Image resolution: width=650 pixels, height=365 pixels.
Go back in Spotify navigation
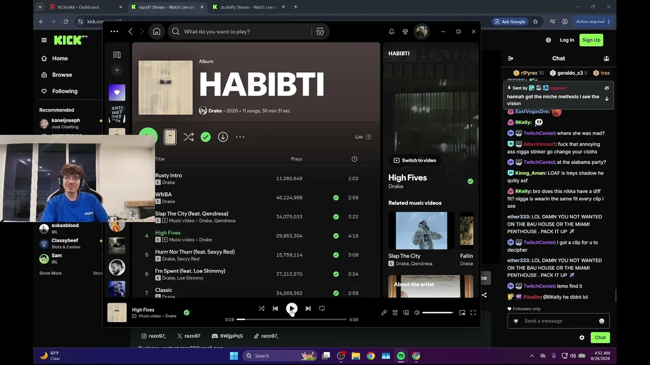131,31
